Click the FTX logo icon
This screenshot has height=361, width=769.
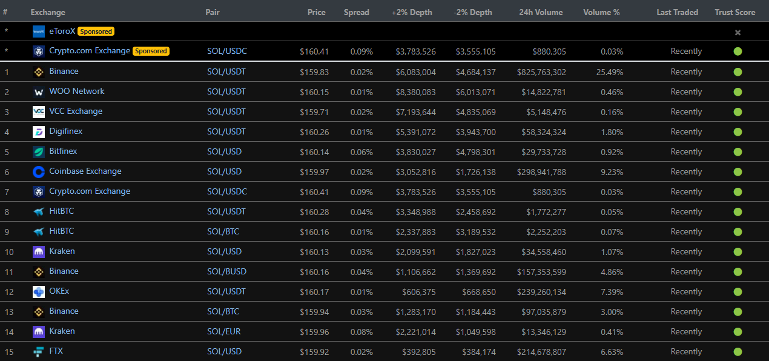click(39, 352)
